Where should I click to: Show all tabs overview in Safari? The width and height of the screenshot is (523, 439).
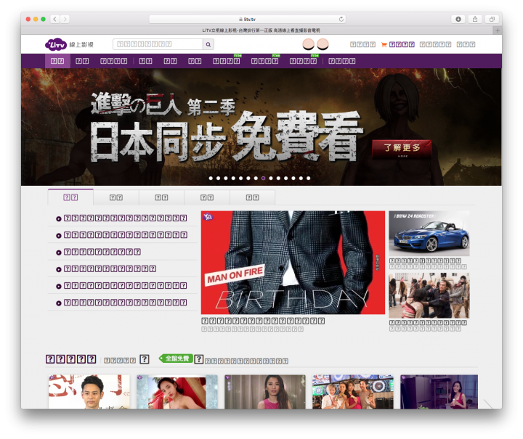(x=492, y=19)
